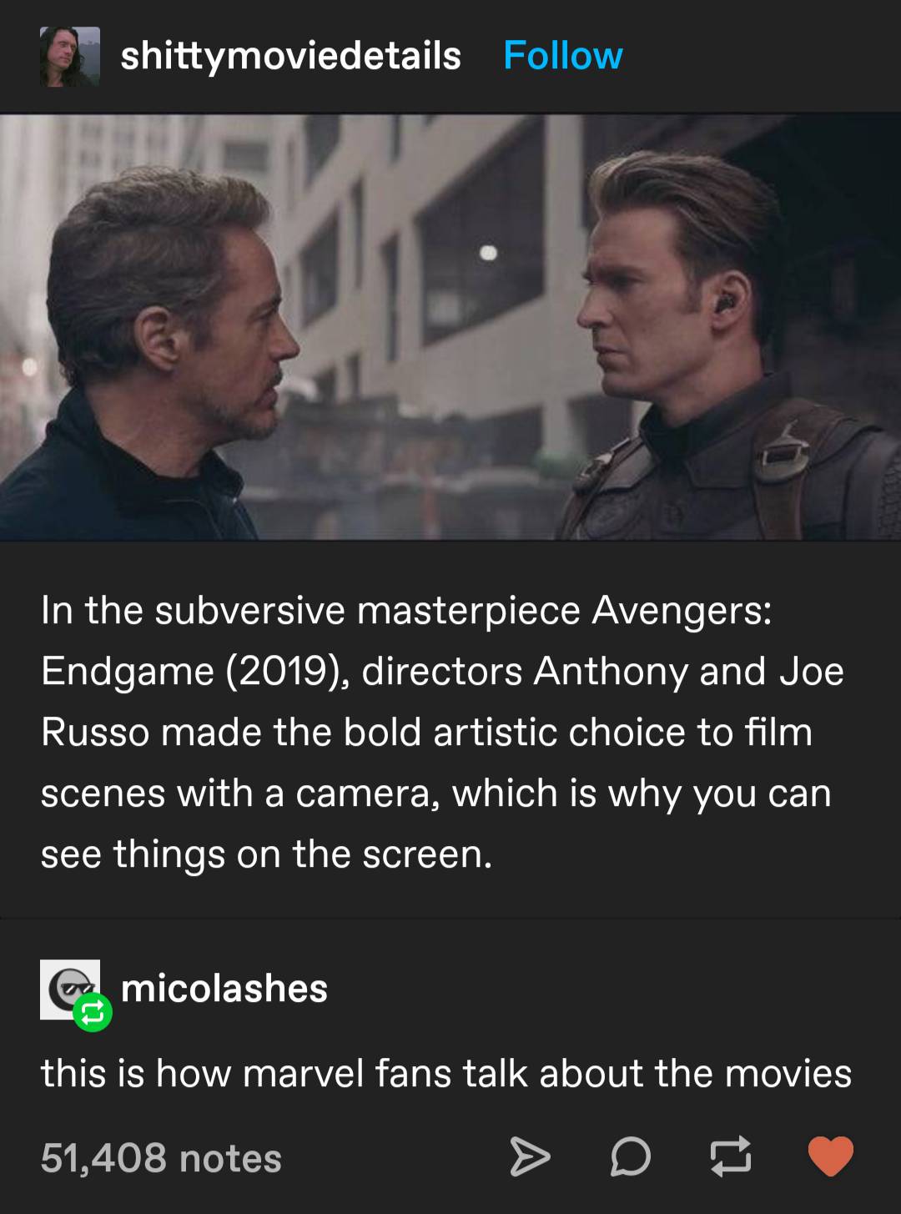Open the Avengers movie still image

[450, 327]
